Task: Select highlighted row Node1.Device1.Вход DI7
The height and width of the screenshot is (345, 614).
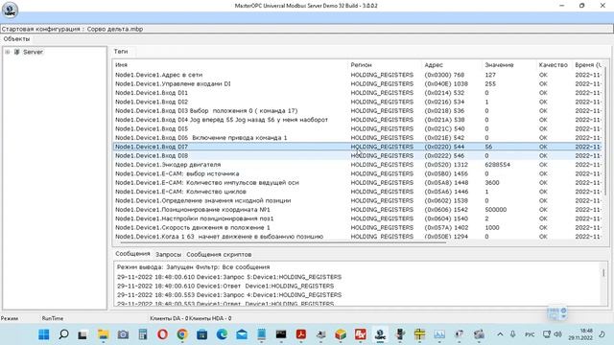Action: coord(358,147)
